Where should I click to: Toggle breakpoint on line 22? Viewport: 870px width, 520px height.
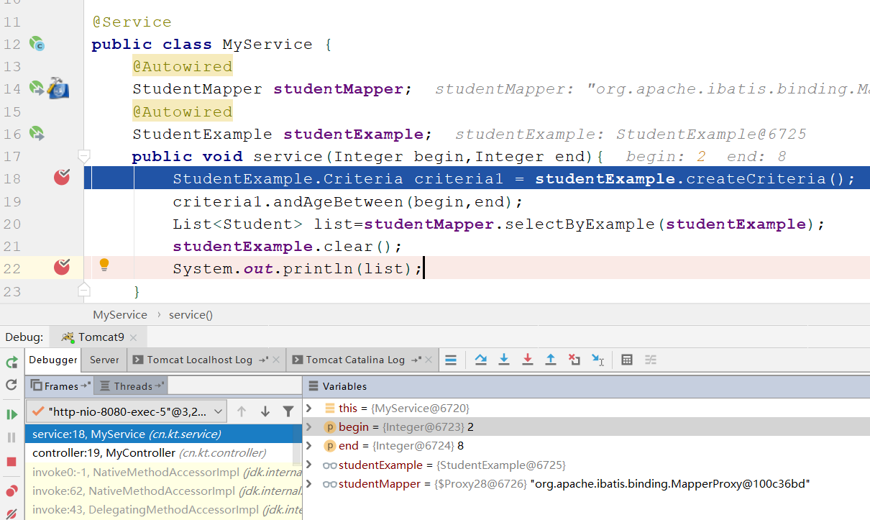[x=62, y=268]
